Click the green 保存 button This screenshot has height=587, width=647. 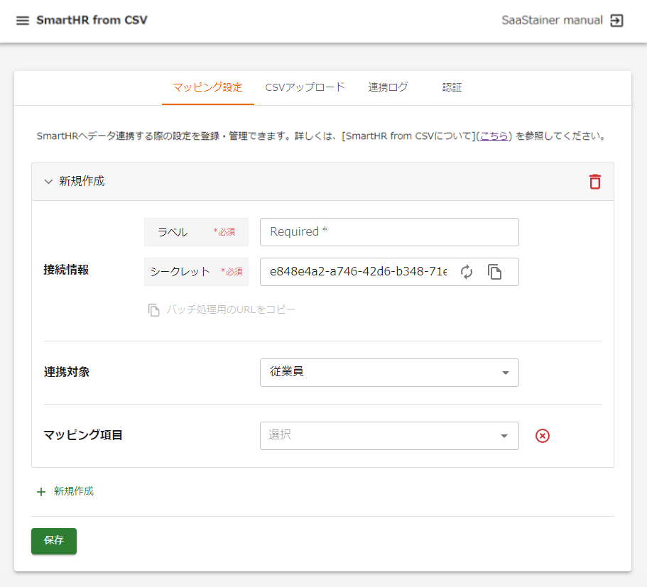[x=54, y=541]
